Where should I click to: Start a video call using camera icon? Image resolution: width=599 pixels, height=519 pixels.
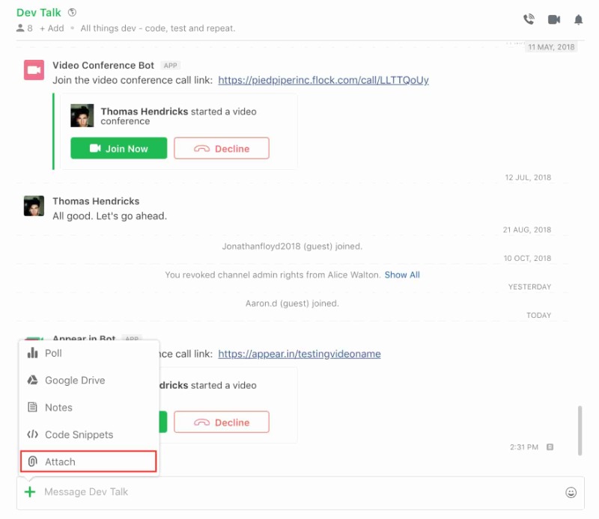point(554,19)
